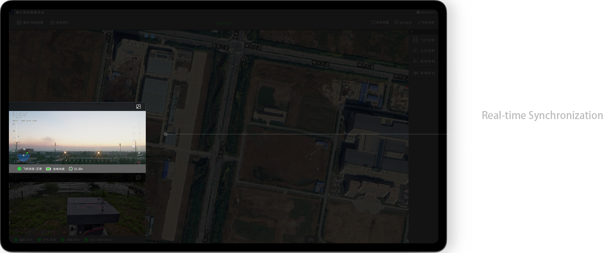
Task: Open the mode/parameter settings gear menu
Action: tap(19, 22)
